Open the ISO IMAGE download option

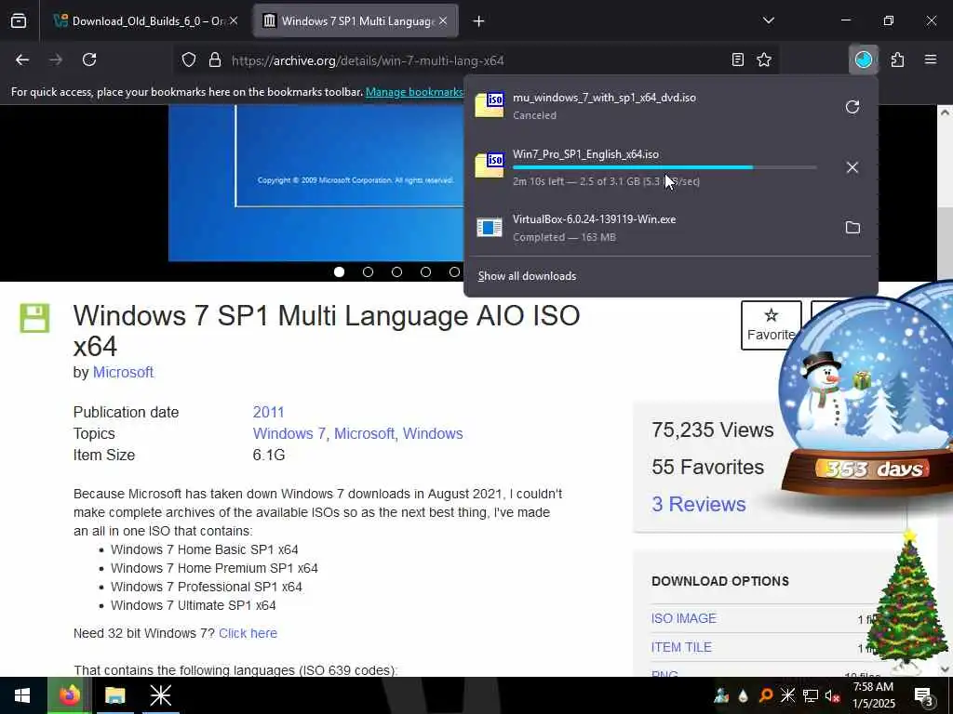(683, 618)
